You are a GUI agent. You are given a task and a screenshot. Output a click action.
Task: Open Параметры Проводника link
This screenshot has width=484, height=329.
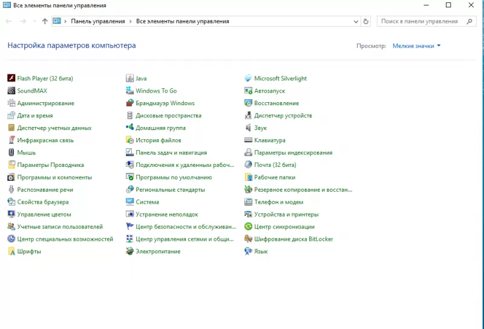coord(50,165)
